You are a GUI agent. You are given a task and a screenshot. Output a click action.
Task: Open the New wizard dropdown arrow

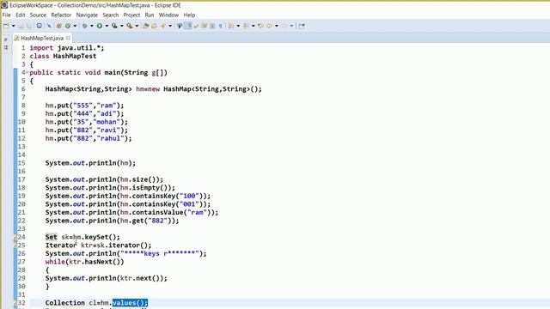coord(14,26)
